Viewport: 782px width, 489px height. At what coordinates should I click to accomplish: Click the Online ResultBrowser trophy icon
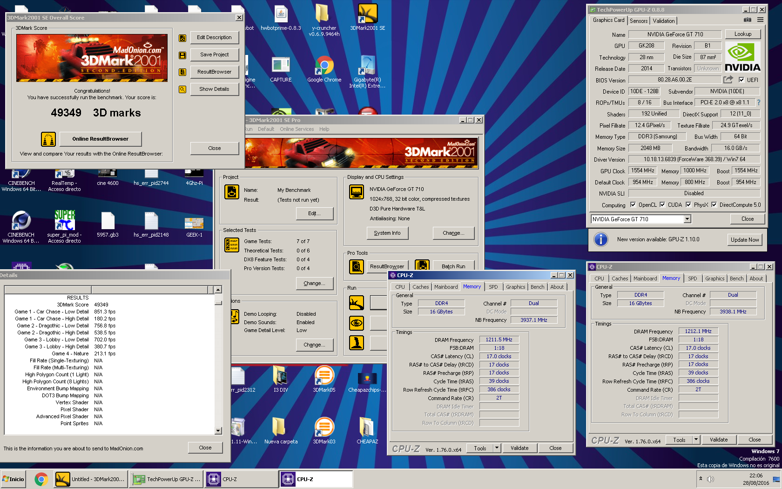[x=48, y=139]
